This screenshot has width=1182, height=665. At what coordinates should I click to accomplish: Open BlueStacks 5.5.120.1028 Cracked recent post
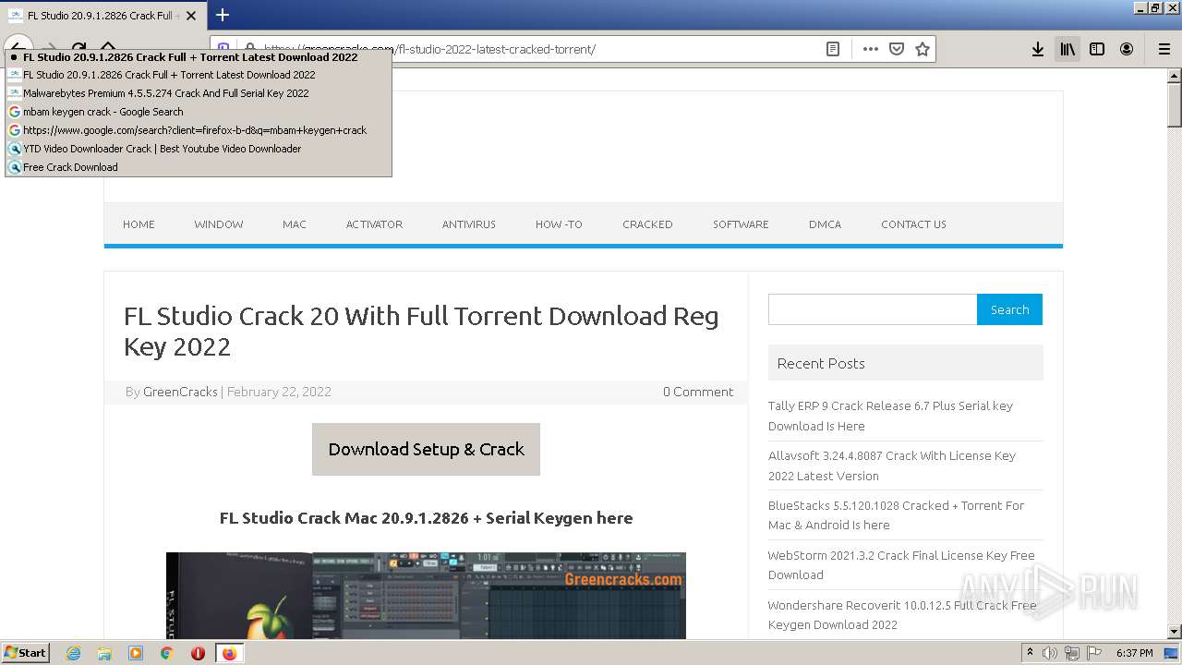896,515
